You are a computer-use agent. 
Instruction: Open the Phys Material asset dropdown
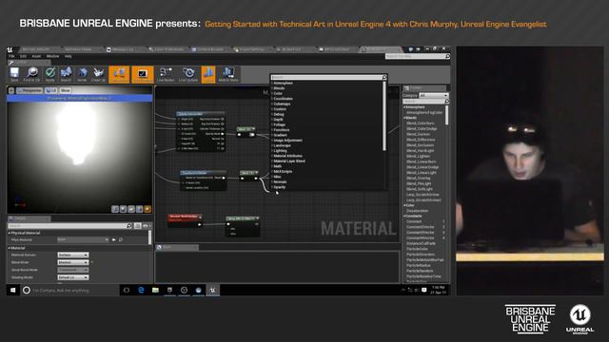click(83, 240)
